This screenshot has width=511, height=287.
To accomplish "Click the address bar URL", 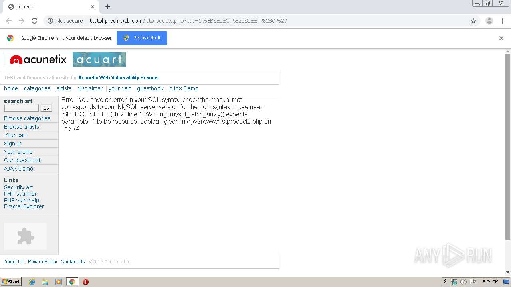I will click(x=188, y=21).
